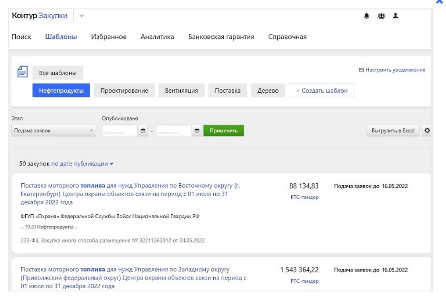Click Выгрузить в Excel button
This screenshot has height=299, width=446.
click(393, 131)
